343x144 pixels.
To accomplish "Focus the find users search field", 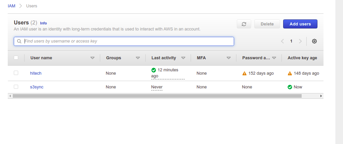I will click(x=128, y=41).
